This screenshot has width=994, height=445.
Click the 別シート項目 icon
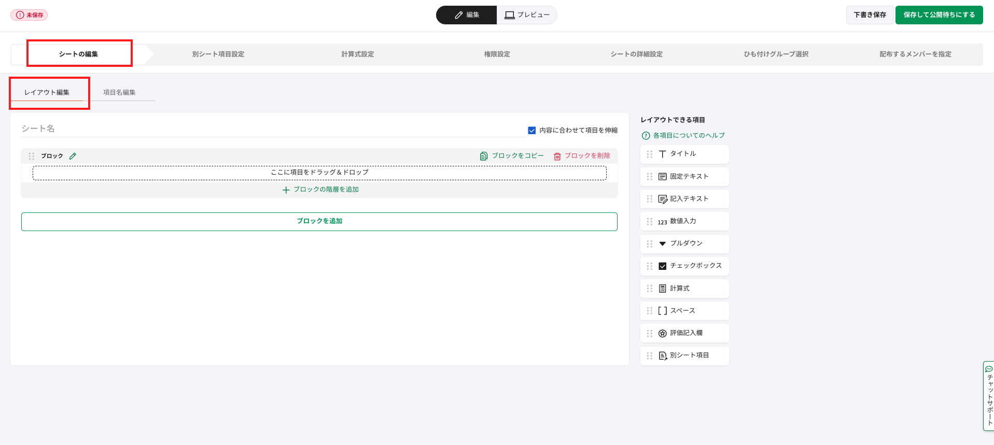tap(662, 355)
